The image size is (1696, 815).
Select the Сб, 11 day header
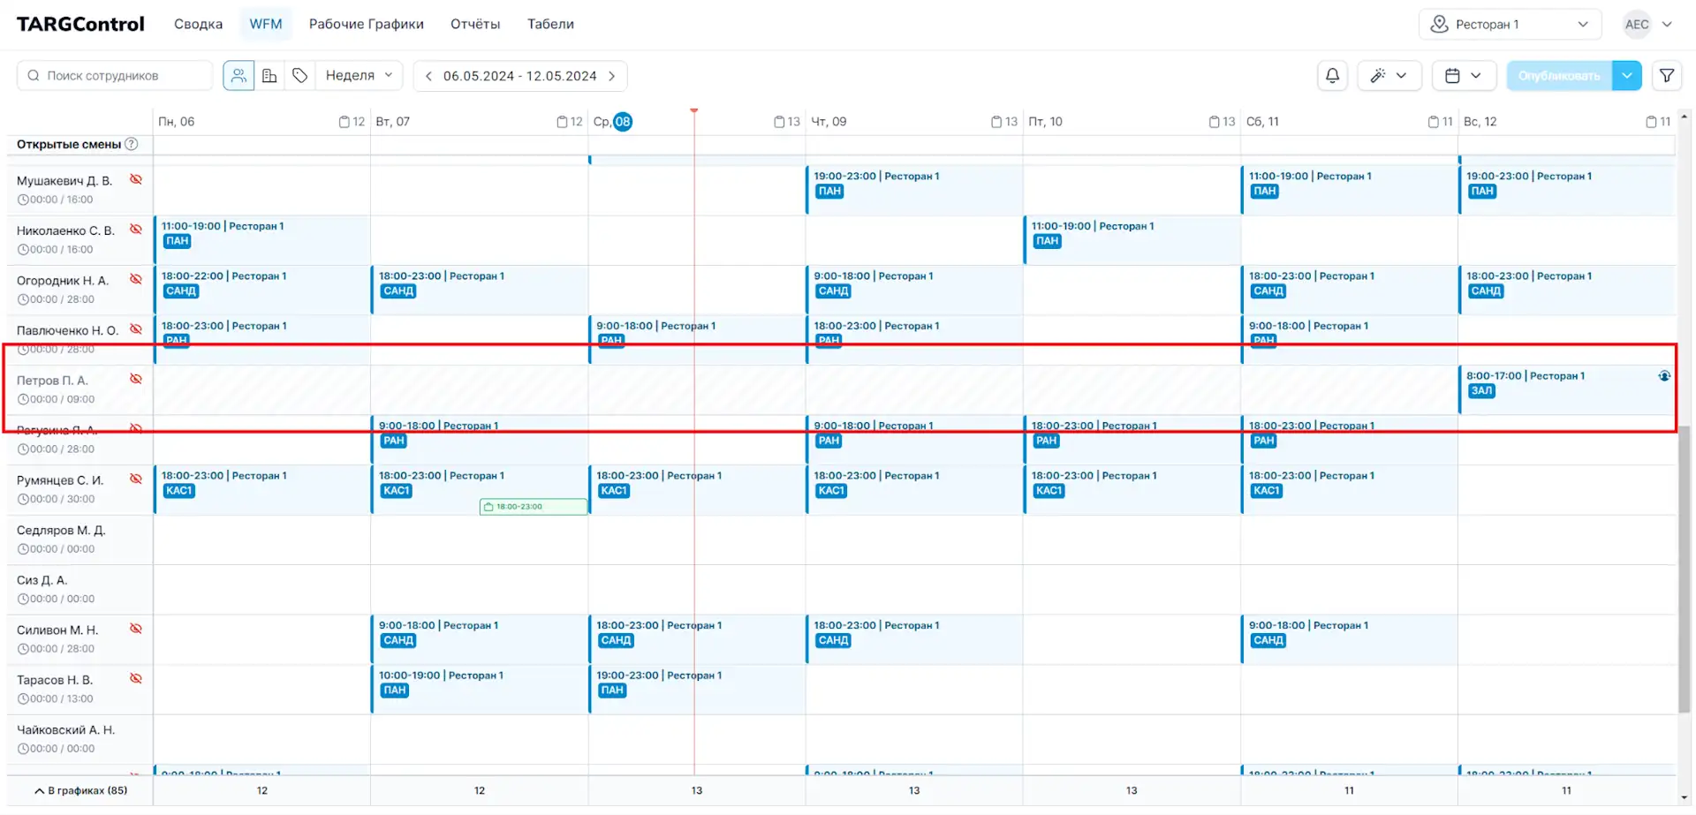[1262, 122]
